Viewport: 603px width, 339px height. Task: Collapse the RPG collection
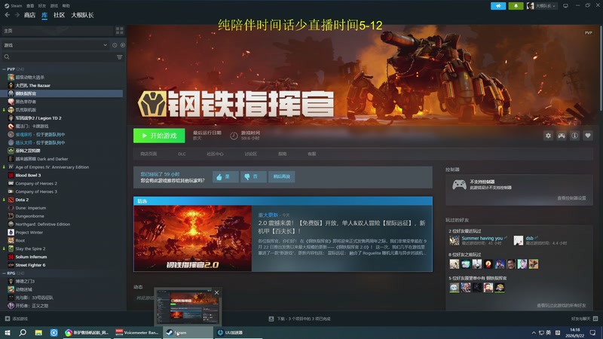click(x=4, y=273)
